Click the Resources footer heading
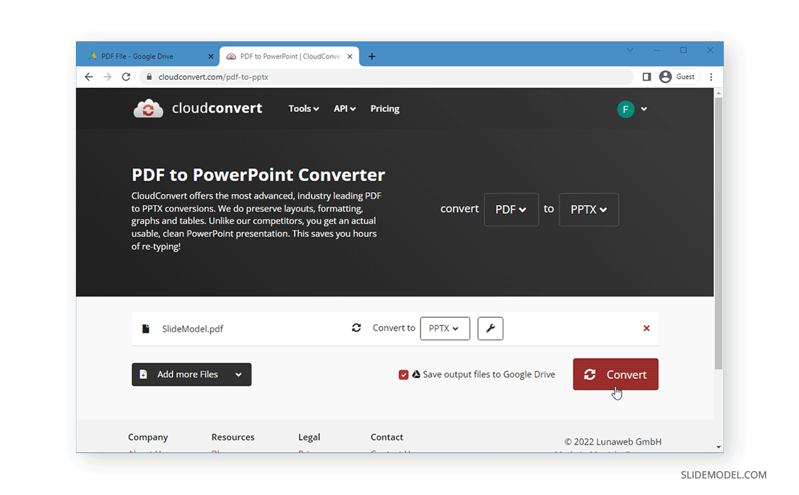This screenshot has width=799, height=495. pyautogui.click(x=233, y=437)
